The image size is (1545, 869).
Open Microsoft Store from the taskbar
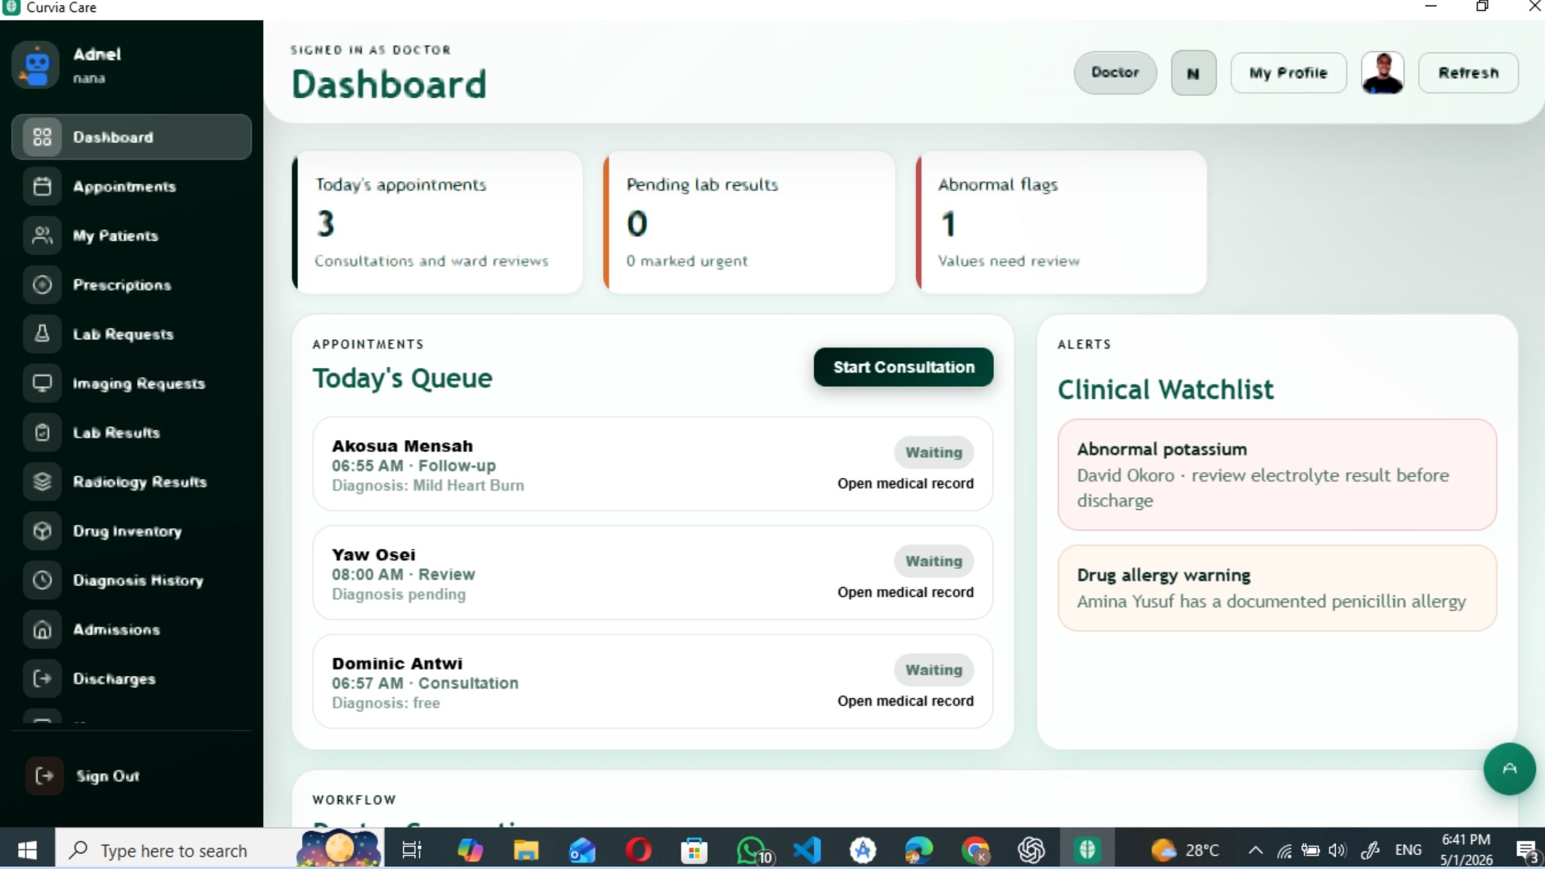pyautogui.click(x=694, y=850)
